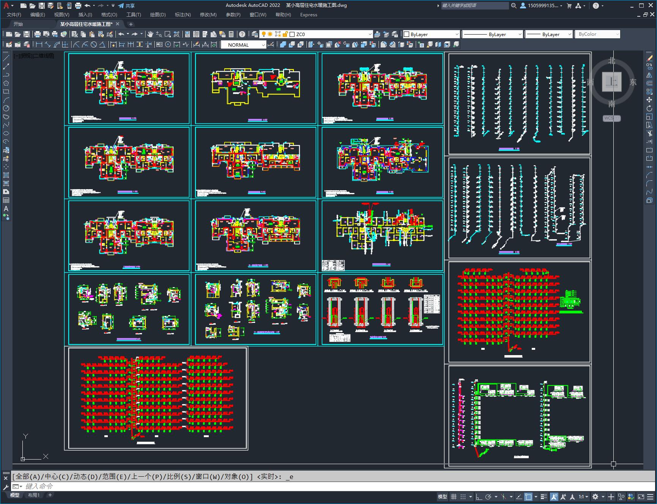Switch to the 布局1 layout tab

[x=33, y=495]
